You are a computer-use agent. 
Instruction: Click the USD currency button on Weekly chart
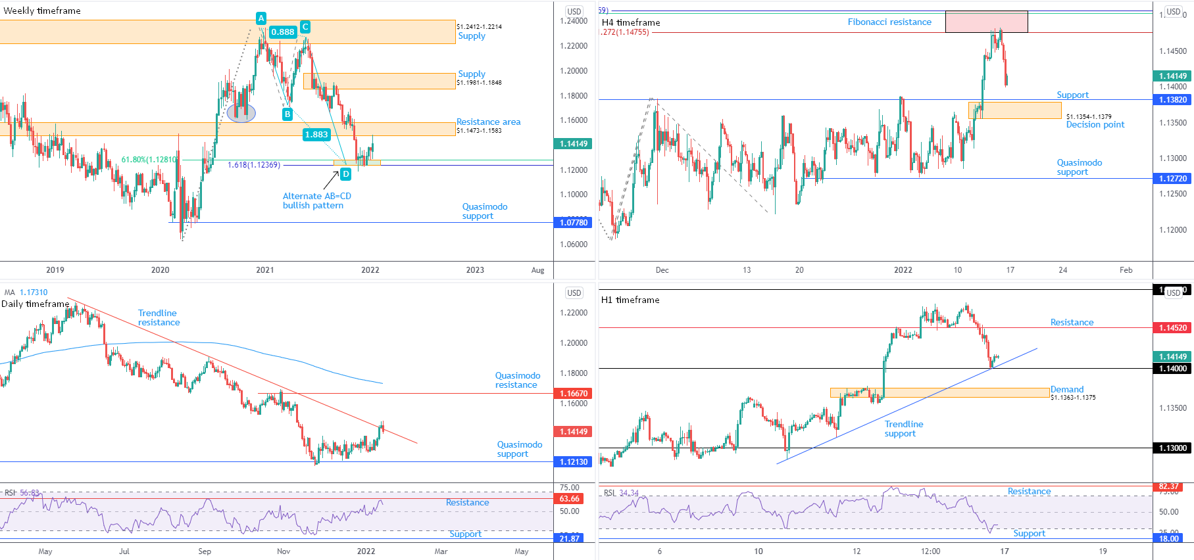pos(574,11)
